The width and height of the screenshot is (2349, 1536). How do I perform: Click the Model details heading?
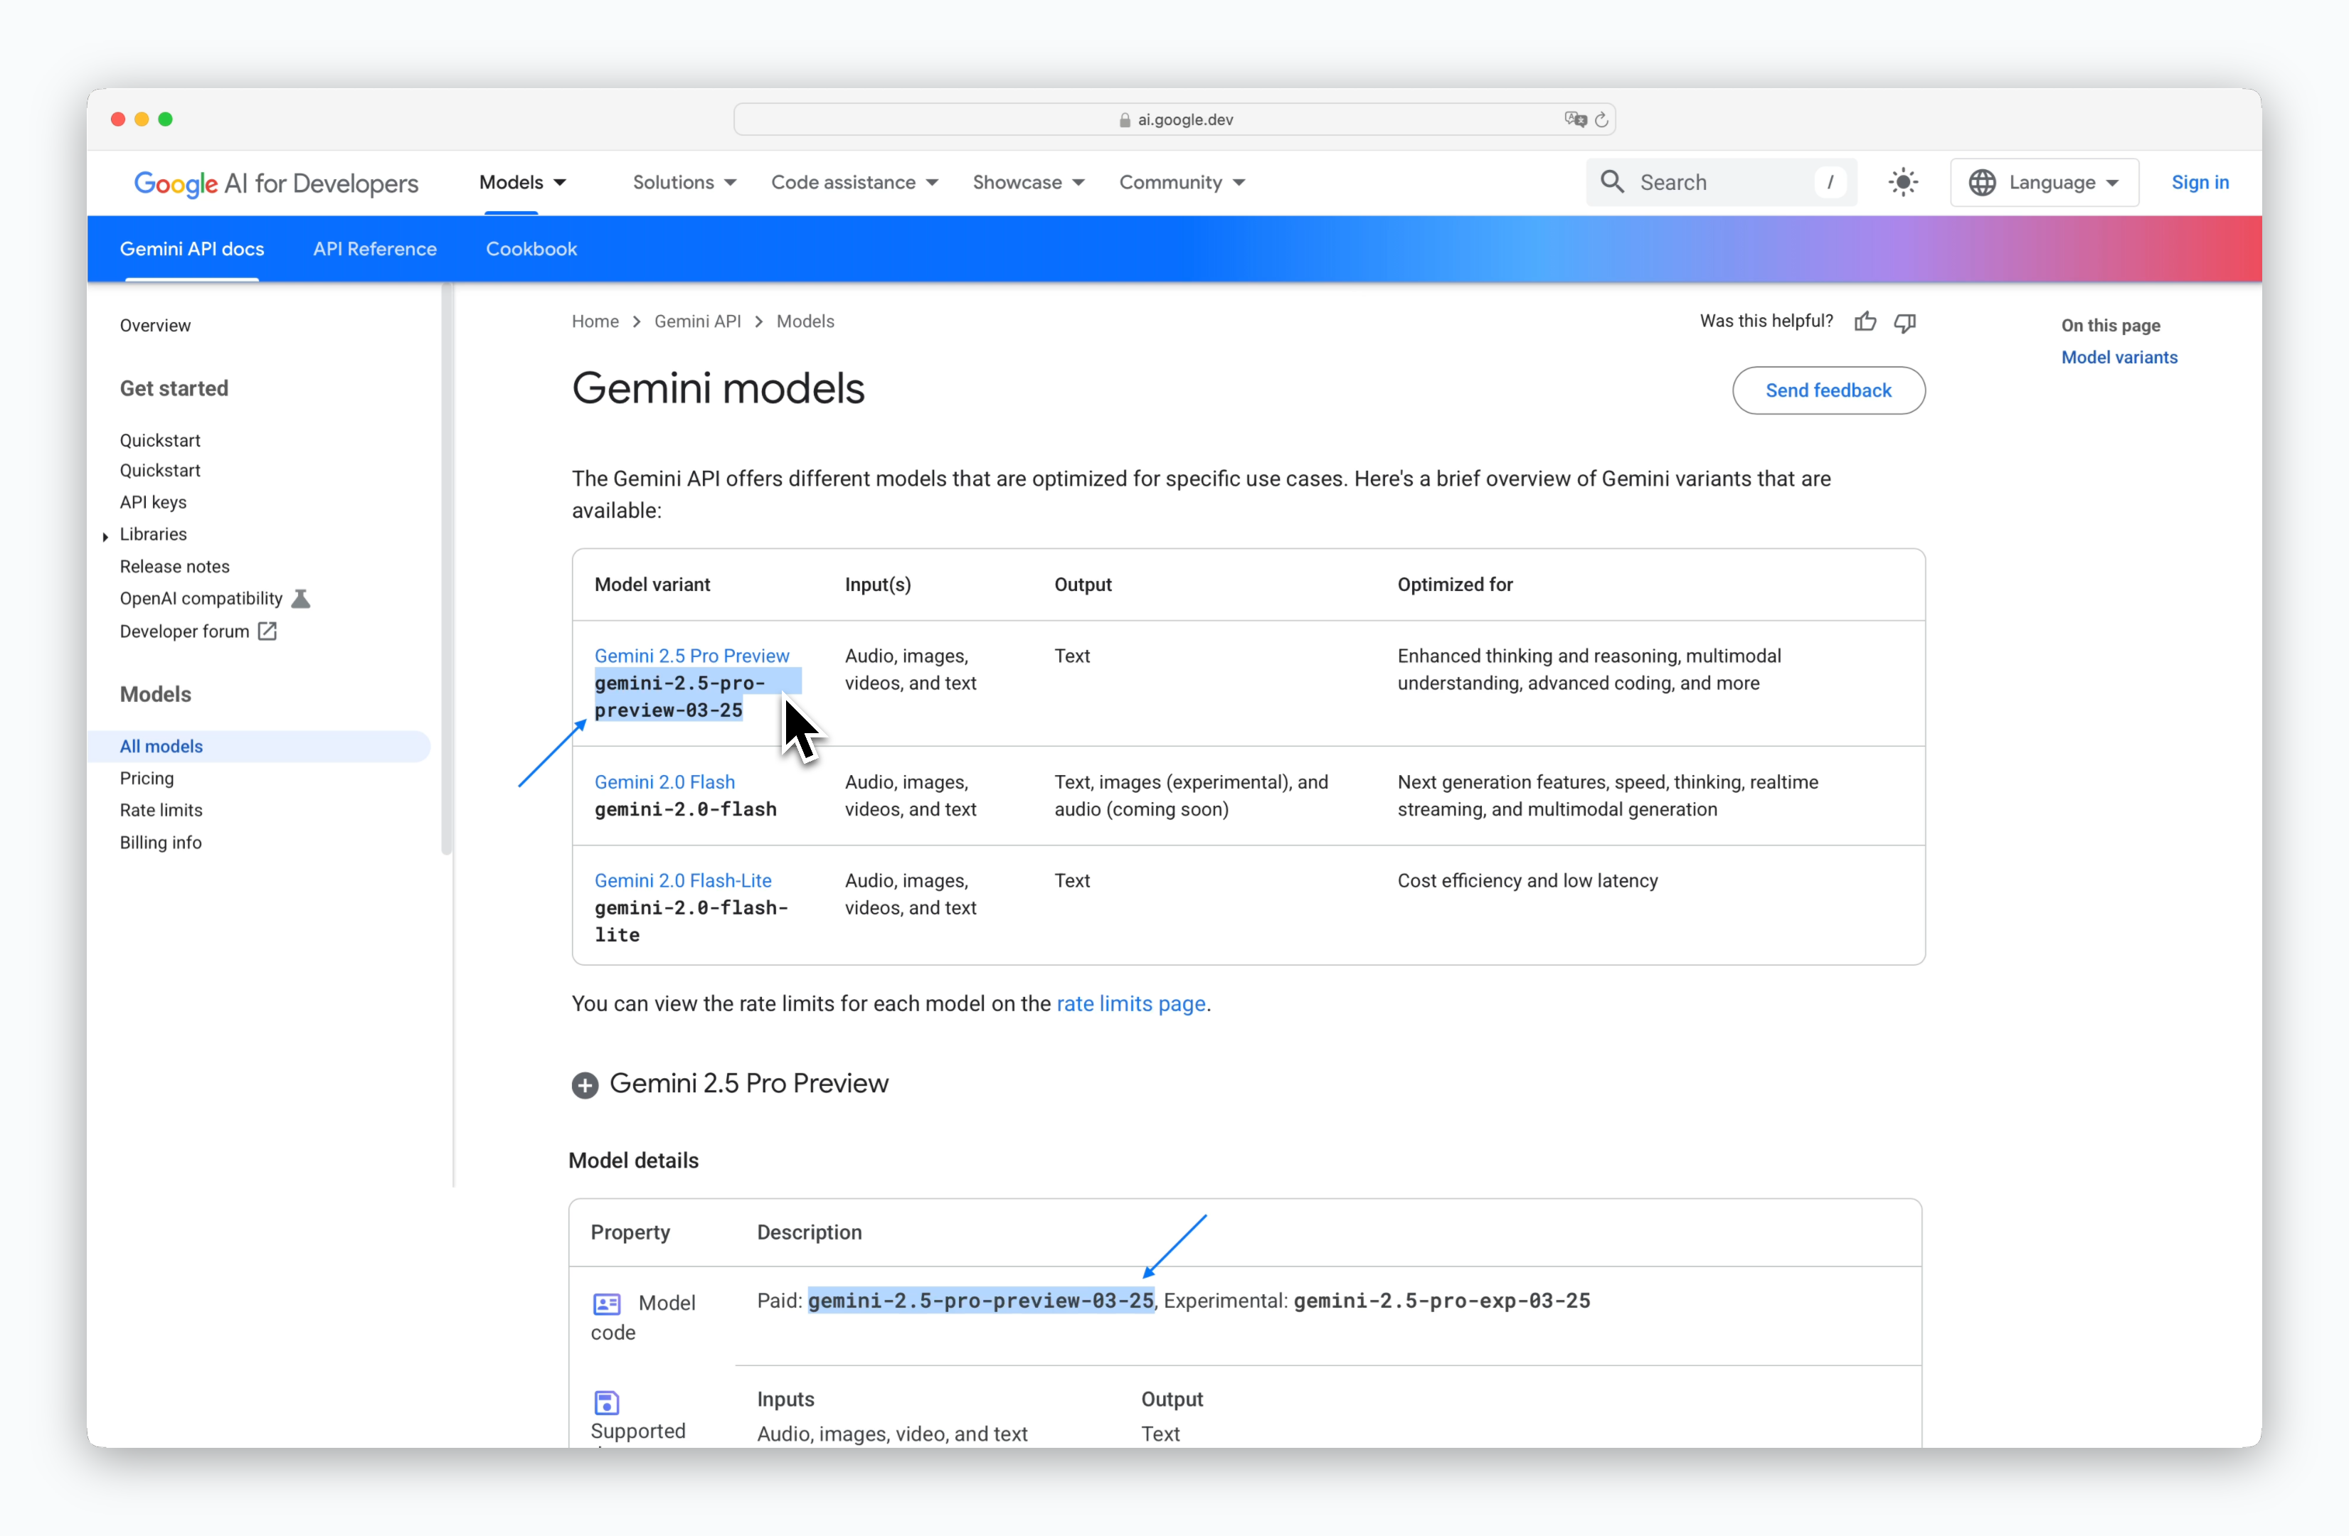[x=634, y=1161]
